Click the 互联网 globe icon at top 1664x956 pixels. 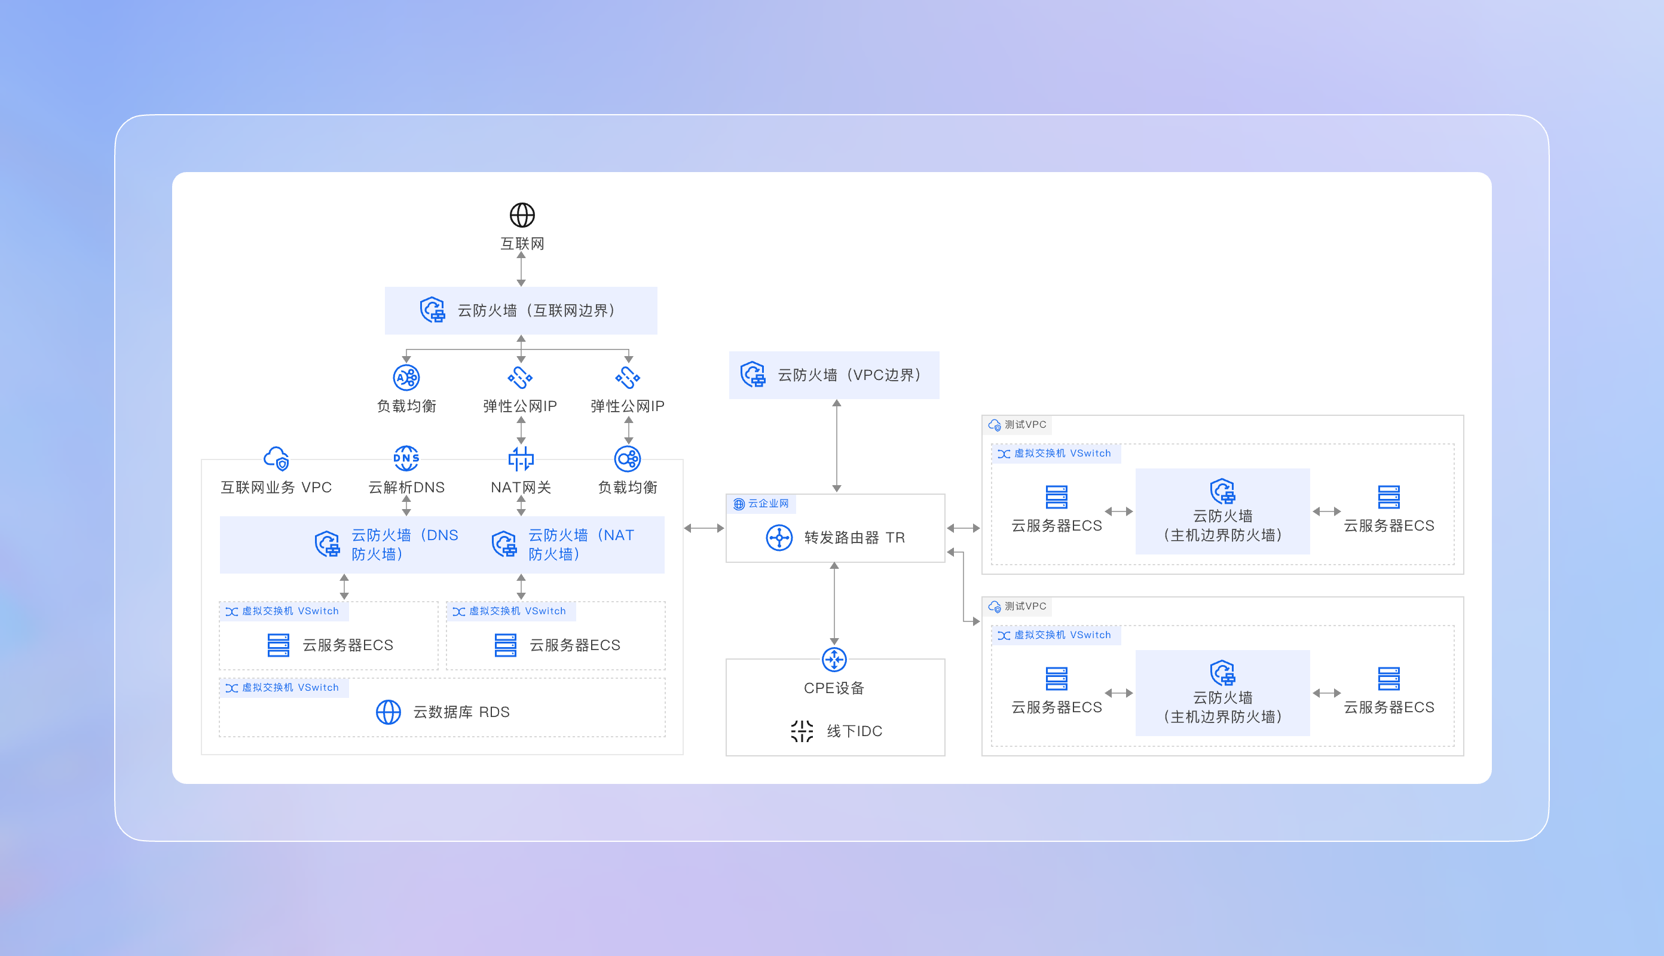click(522, 215)
